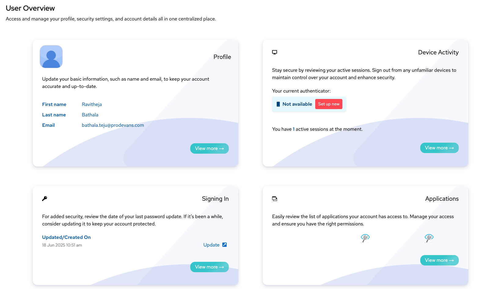
Task: Click the active sessions count number
Action: click(294, 129)
